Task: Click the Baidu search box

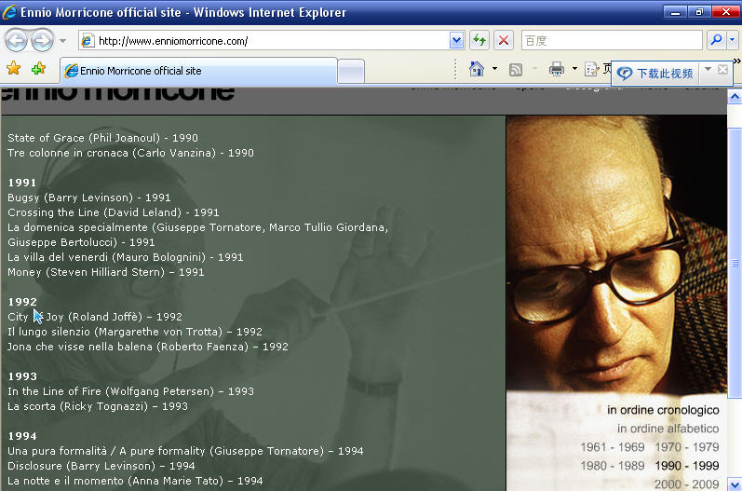Action: click(x=612, y=41)
